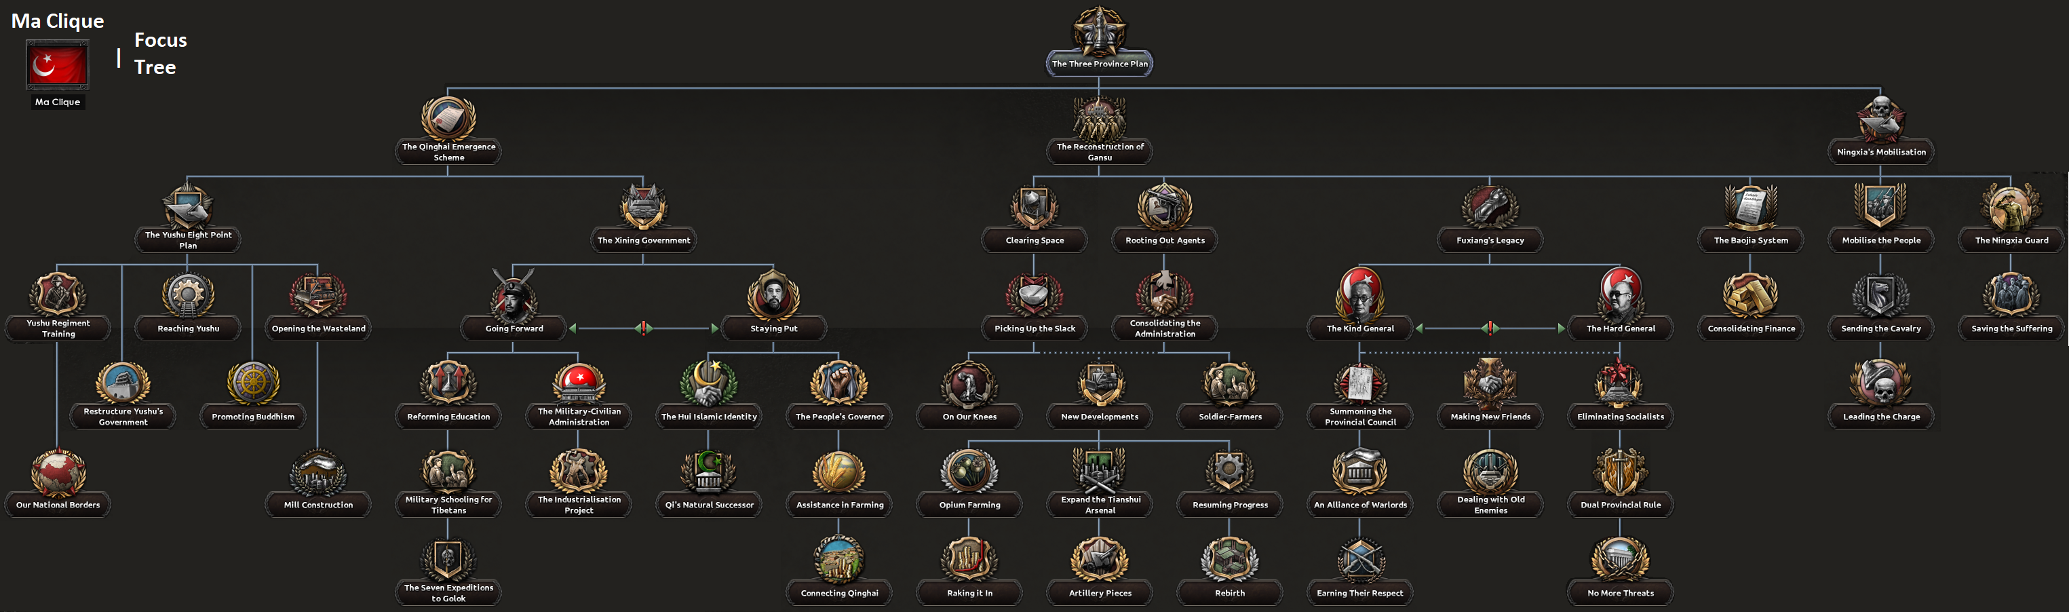Click the Assistance in Farming label
The image size is (2069, 612).
(839, 505)
